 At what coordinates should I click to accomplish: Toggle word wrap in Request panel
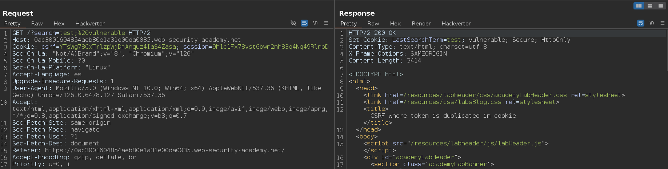304,23
